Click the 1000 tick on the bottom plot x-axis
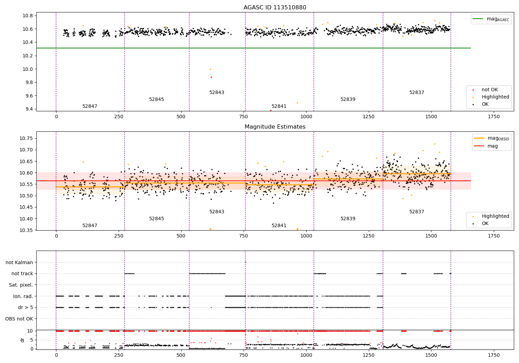The image size is (519, 363). (306, 355)
